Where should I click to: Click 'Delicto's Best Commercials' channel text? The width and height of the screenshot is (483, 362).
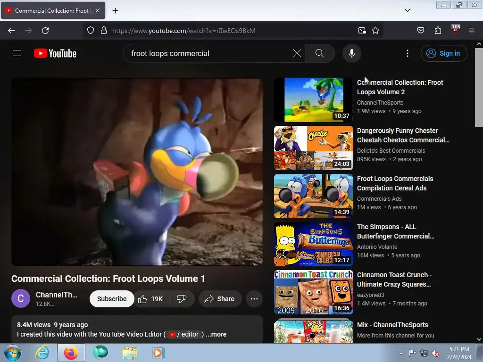tap(391, 150)
